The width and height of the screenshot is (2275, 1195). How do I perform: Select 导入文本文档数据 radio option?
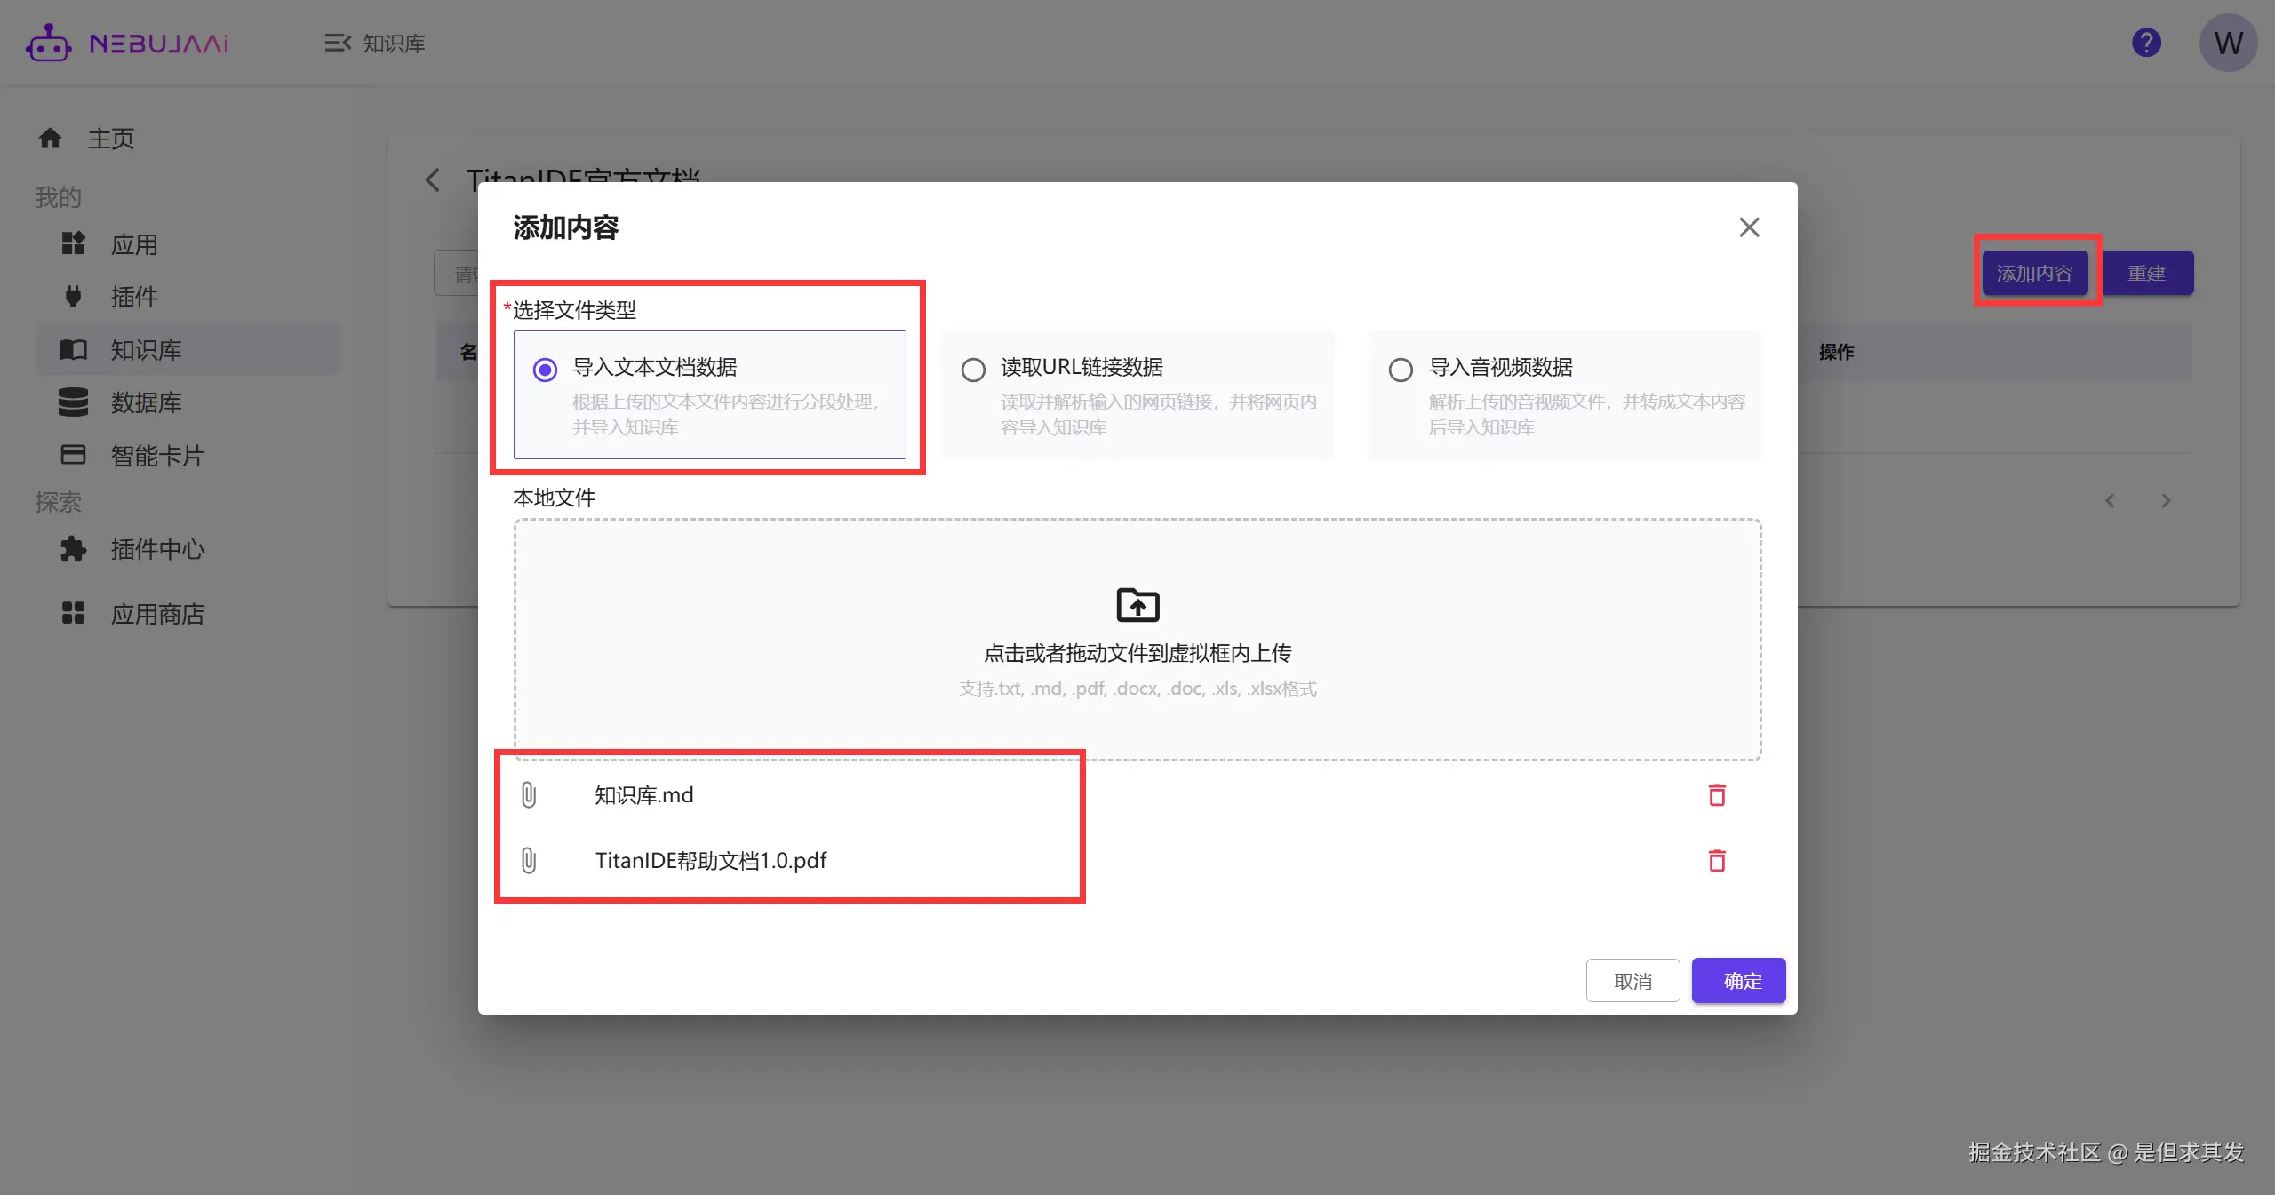[546, 369]
